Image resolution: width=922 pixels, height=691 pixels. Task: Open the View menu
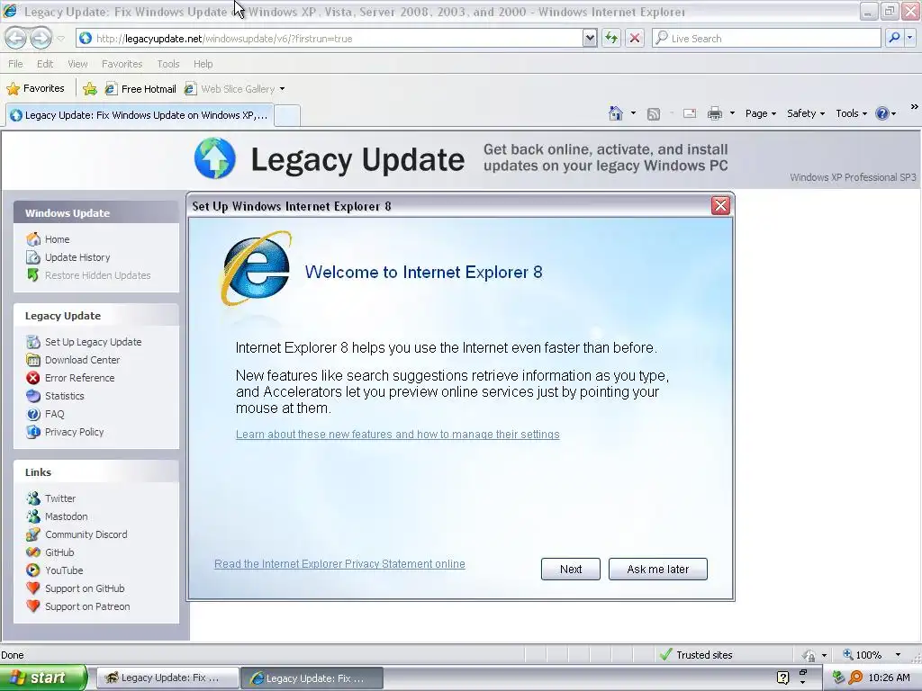(77, 64)
